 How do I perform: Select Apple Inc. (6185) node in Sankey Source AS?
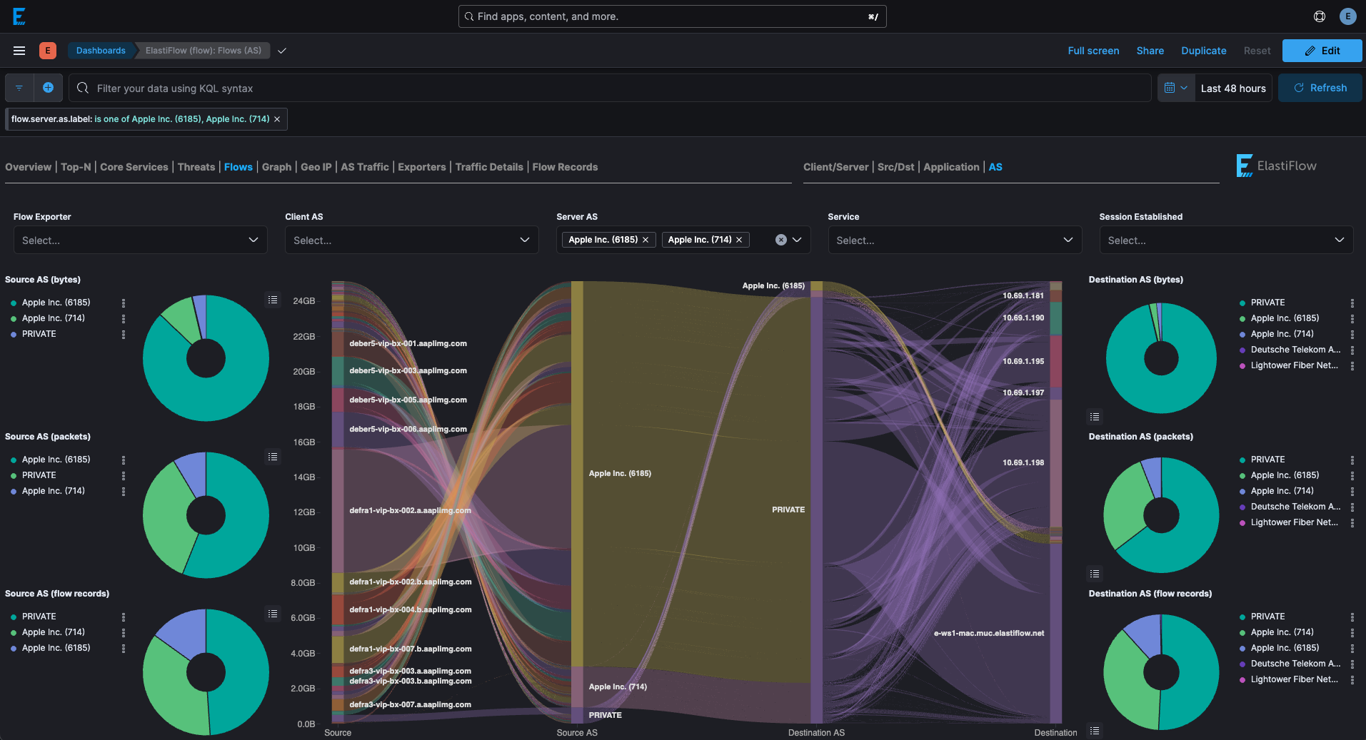577,473
